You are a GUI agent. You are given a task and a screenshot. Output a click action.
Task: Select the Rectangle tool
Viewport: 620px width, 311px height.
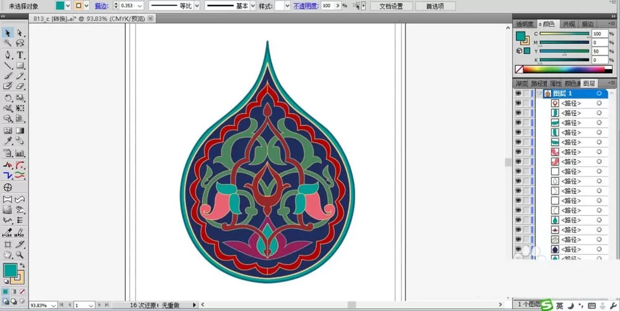click(20, 66)
